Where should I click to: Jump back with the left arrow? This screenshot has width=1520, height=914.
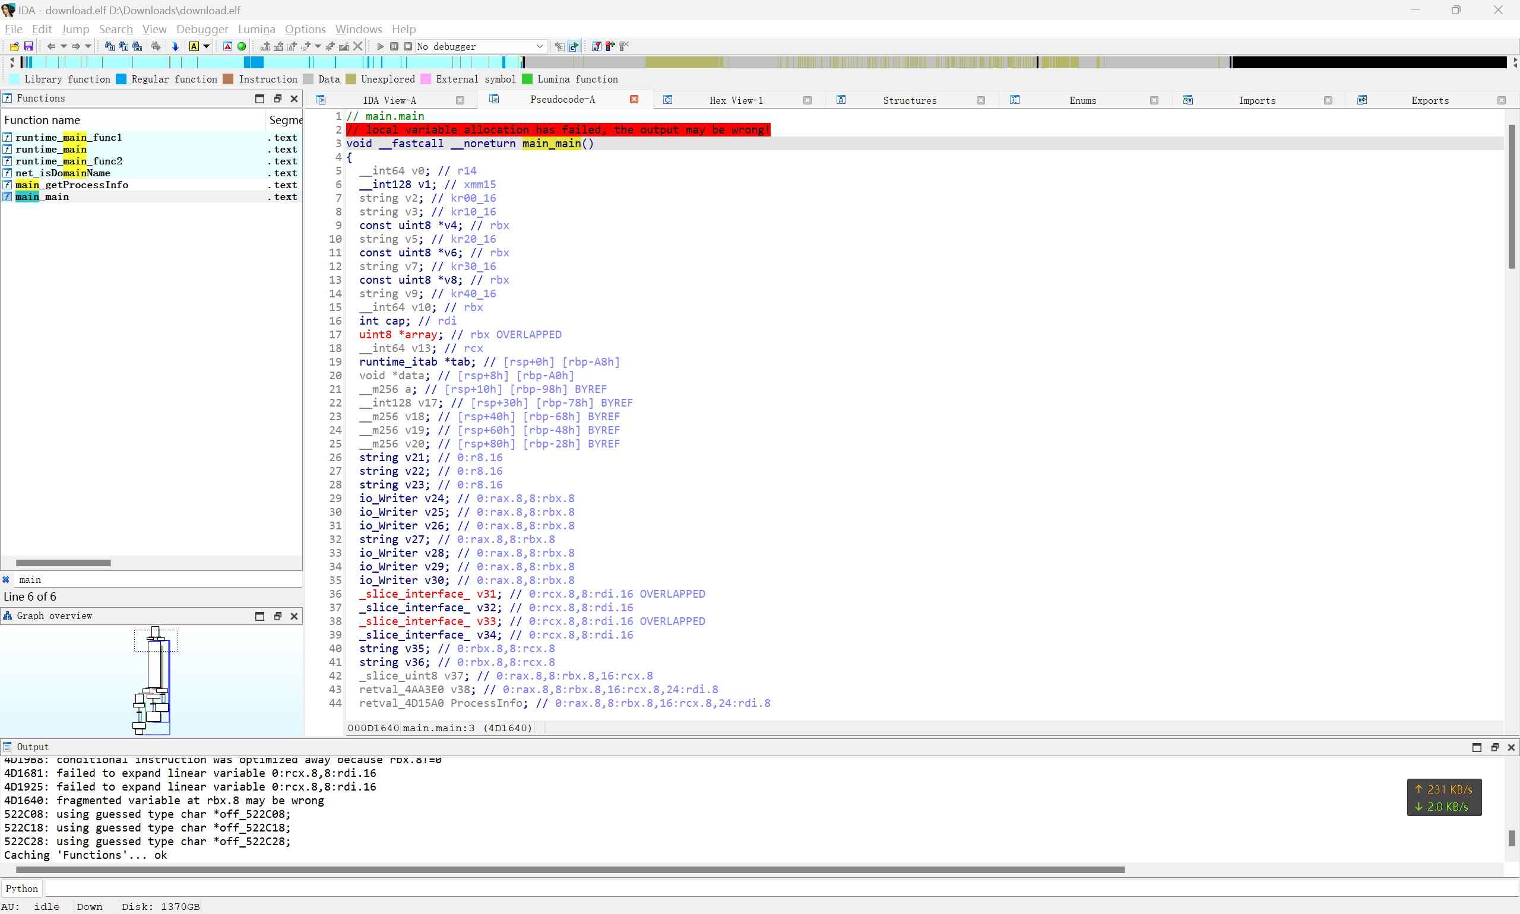coord(51,46)
